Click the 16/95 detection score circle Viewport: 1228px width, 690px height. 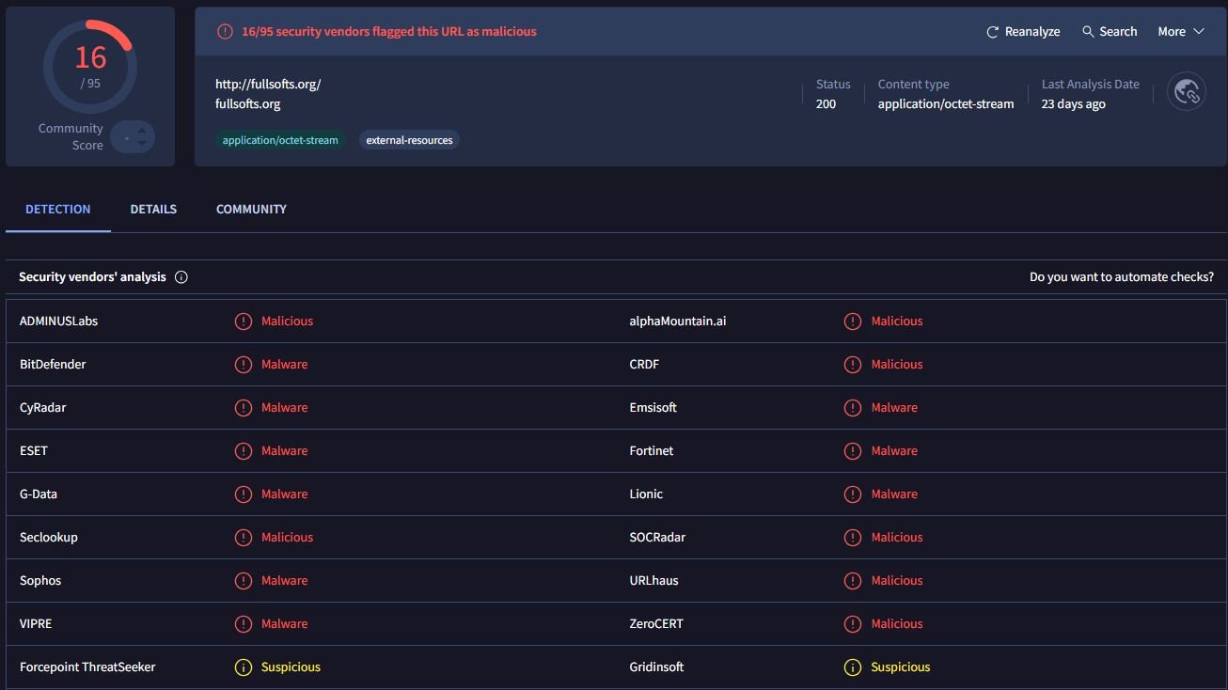[90, 66]
